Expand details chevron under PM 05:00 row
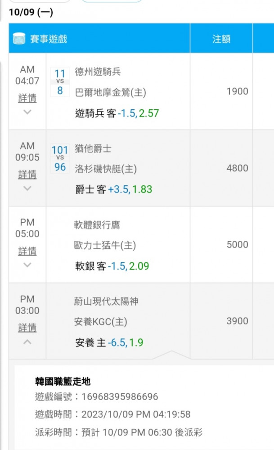The width and height of the screenshot is (274, 450). (x=27, y=265)
